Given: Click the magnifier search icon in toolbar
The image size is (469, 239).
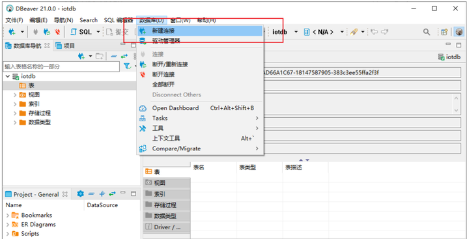Looking at the screenshot, I should coord(427,32).
